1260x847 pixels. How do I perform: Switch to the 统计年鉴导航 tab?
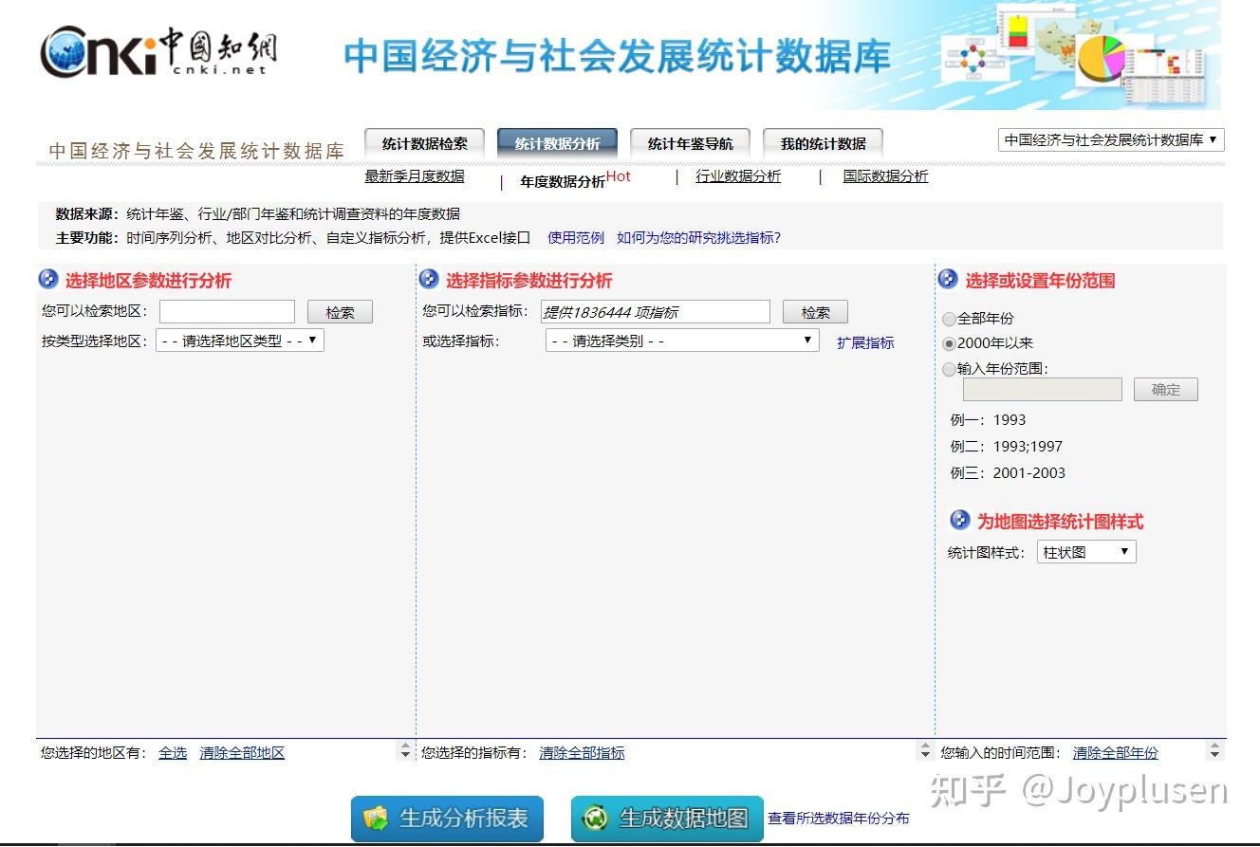pyautogui.click(x=690, y=144)
